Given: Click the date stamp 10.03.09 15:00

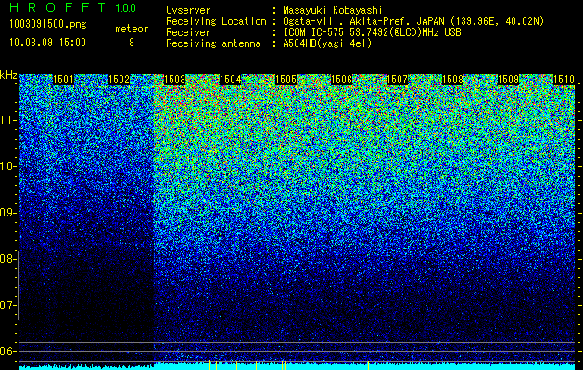Looking at the screenshot, I should point(47,43).
